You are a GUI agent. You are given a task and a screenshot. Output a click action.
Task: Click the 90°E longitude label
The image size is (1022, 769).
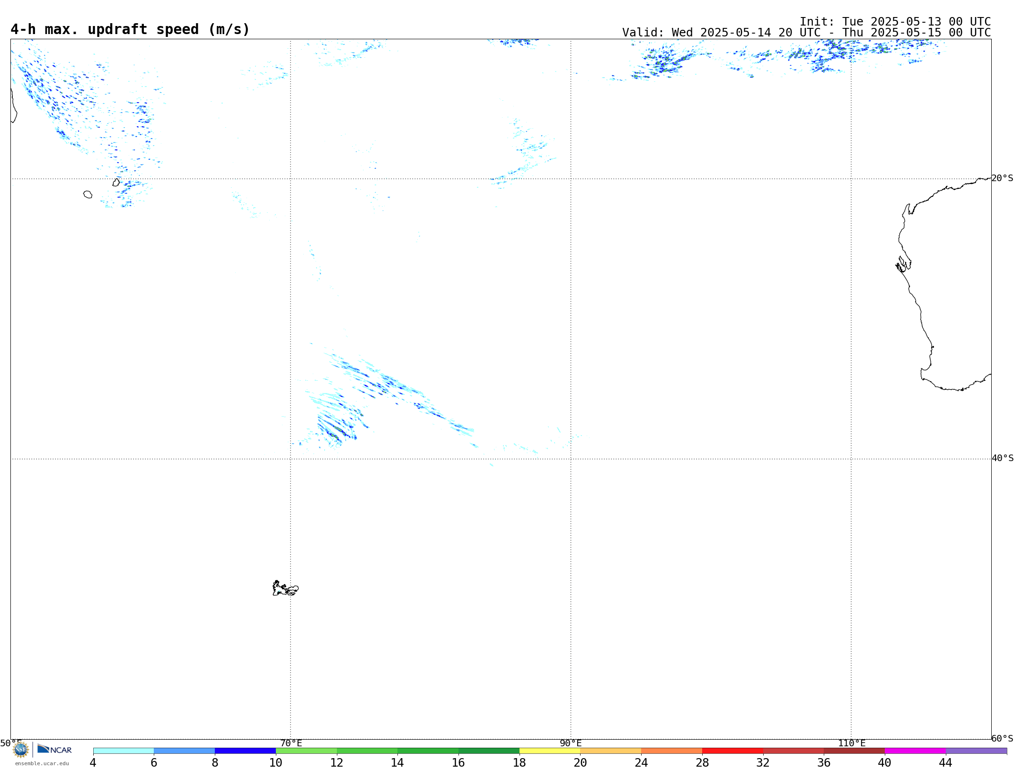coord(571,743)
